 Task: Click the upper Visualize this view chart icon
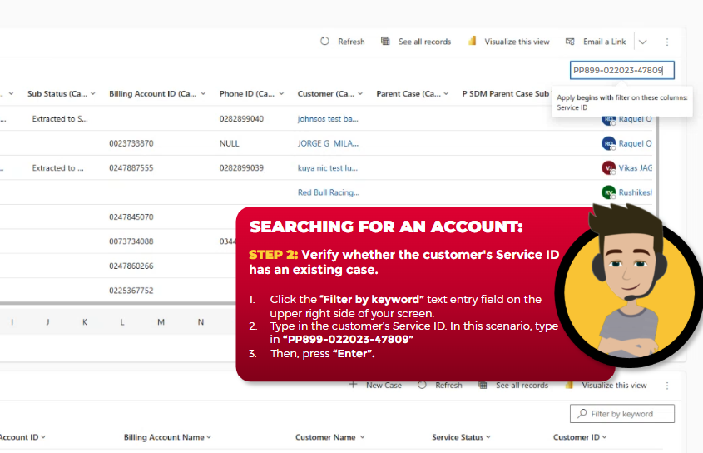[x=472, y=42]
